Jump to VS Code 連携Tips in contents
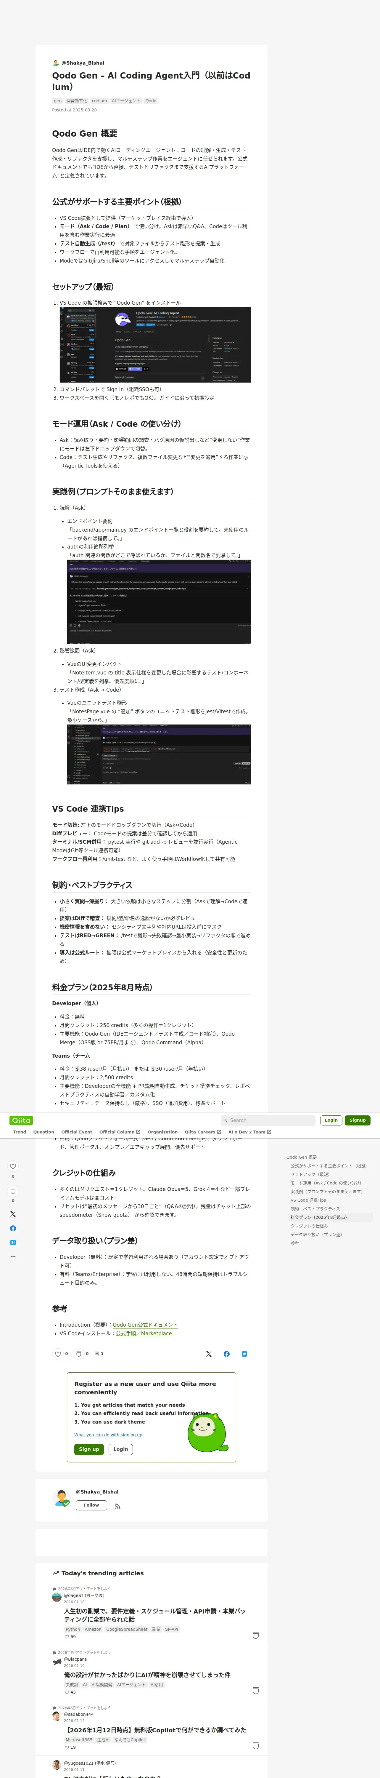Screen dimensions: 380x1778 308,1200
